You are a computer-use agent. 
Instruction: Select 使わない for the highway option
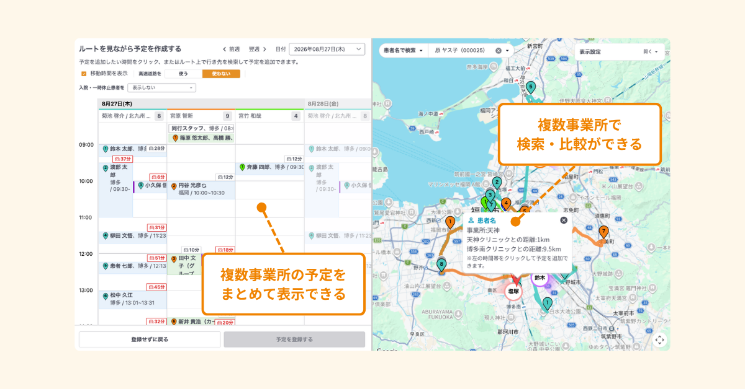221,73
